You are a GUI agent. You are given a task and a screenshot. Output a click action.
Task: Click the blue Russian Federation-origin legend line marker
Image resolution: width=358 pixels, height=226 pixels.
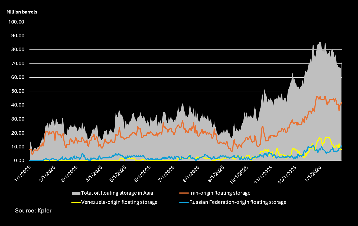(x=184, y=202)
